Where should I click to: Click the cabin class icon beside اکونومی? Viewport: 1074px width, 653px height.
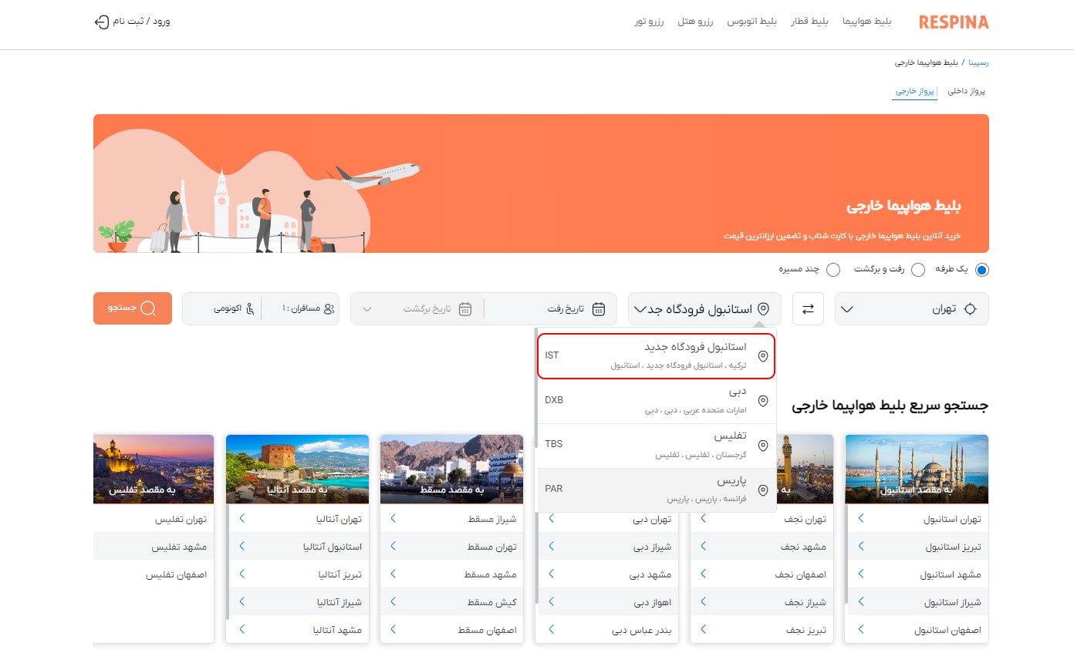click(249, 308)
